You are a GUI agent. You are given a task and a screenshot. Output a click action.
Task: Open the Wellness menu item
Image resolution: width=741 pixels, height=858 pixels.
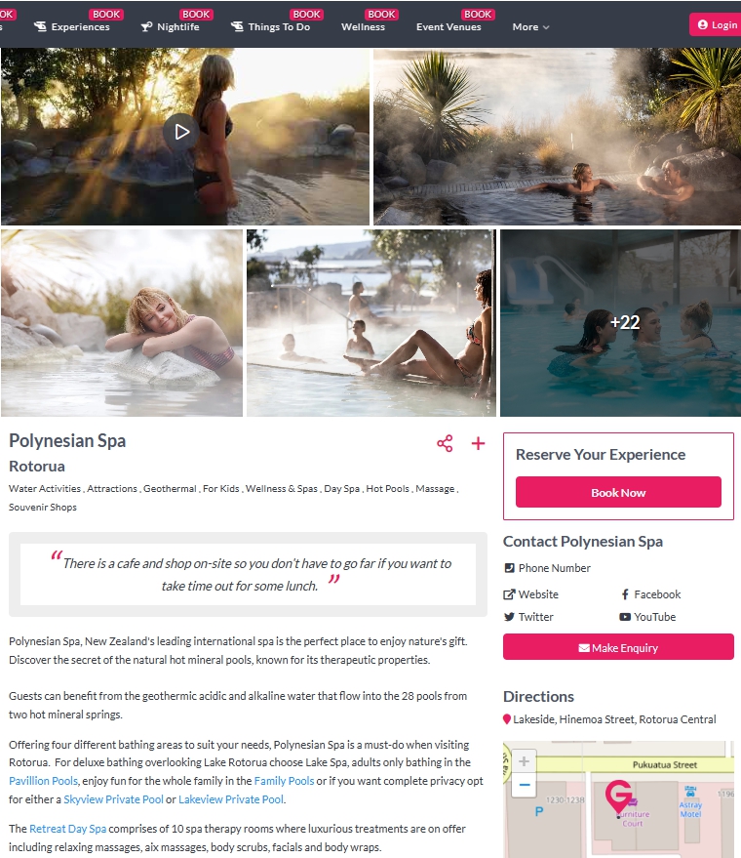click(x=363, y=26)
